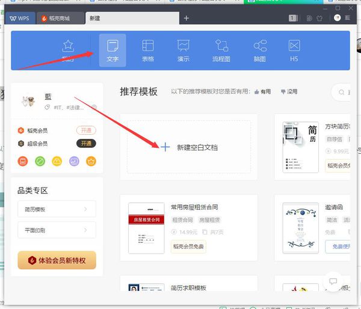Image resolution: width=361 pixels, height=309 pixels.
Task: Switch to the 稻壳商城 tab
Action: [60, 18]
